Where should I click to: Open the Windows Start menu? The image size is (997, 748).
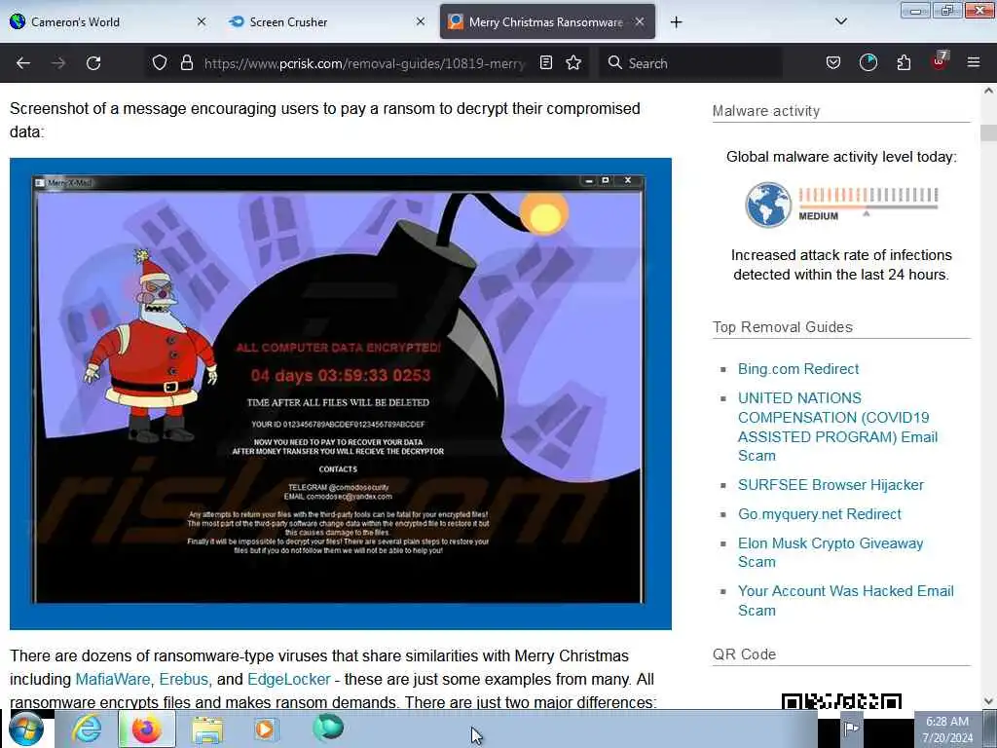click(x=25, y=729)
